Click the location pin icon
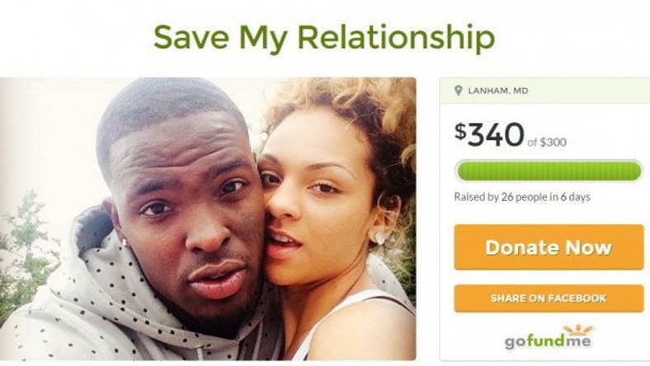 [458, 91]
